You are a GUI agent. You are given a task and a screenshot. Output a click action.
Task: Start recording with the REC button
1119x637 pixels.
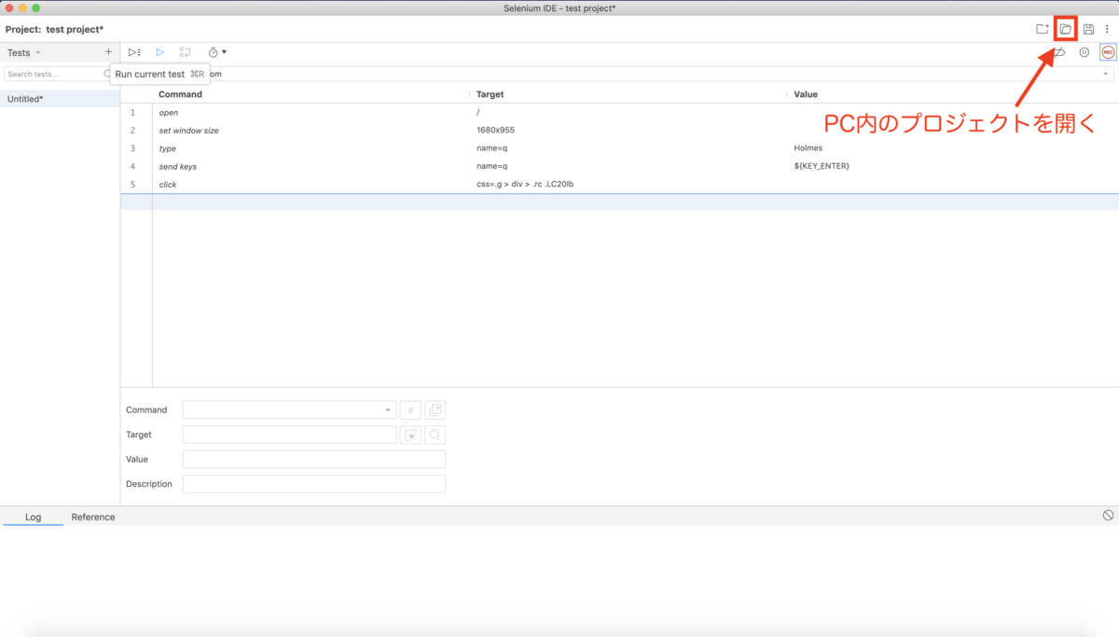[1108, 52]
